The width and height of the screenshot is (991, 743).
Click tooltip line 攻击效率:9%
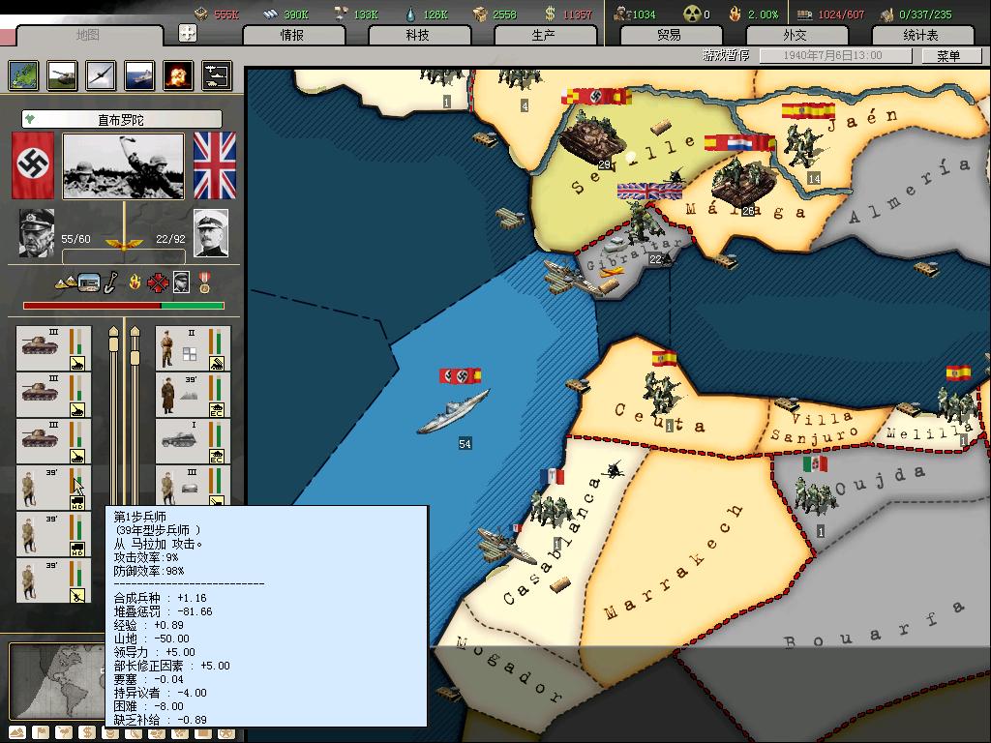(146, 557)
